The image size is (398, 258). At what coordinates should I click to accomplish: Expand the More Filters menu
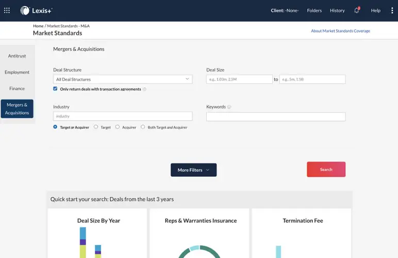pos(193,170)
